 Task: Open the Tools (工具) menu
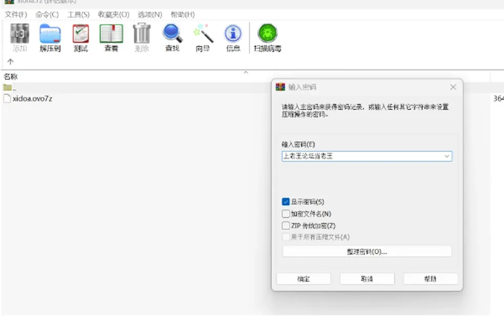point(78,15)
